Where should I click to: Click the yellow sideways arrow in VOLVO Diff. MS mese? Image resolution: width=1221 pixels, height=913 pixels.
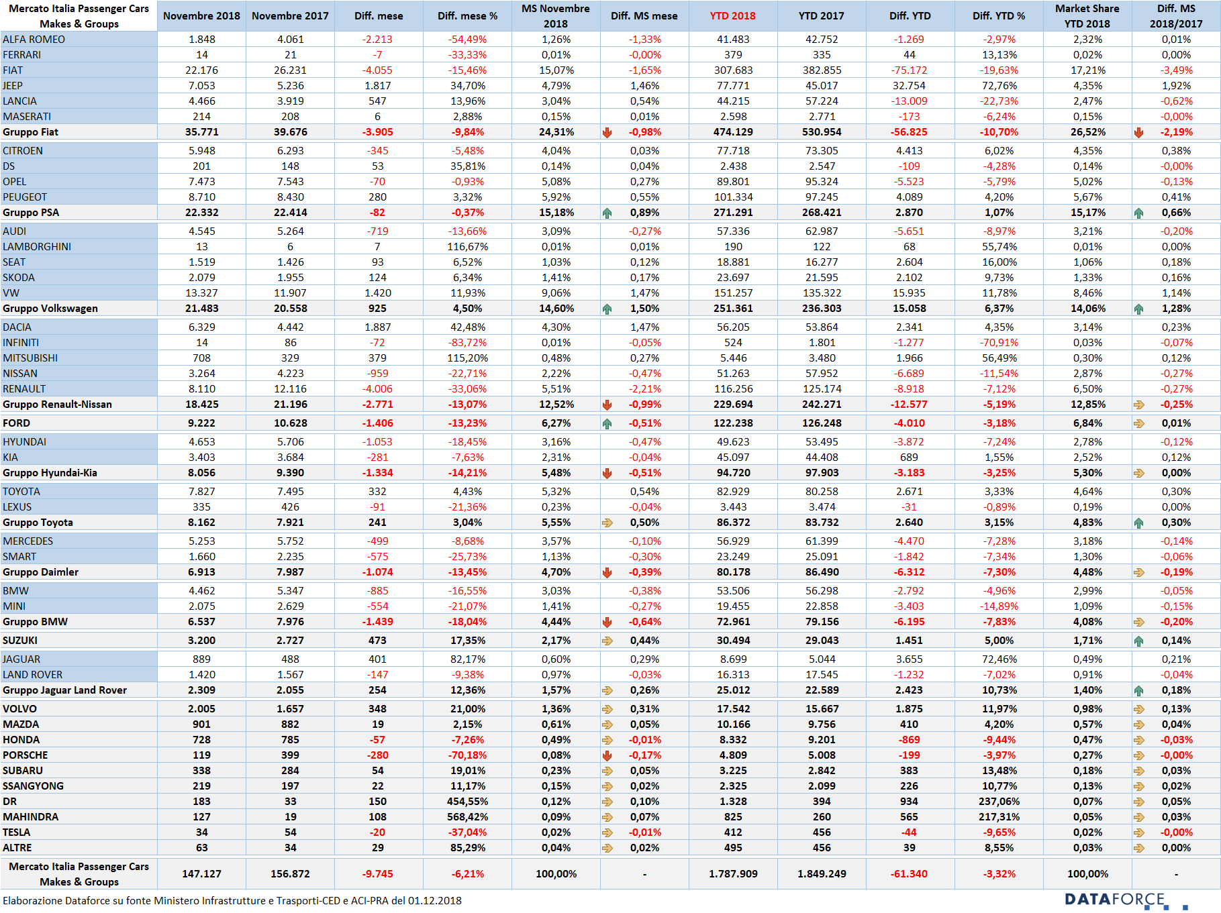(x=607, y=709)
